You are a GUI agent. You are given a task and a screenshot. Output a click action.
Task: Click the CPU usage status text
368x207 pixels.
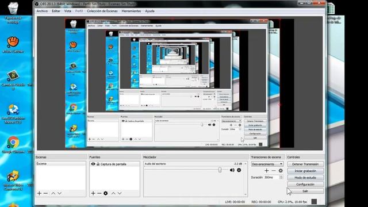tap(292, 202)
